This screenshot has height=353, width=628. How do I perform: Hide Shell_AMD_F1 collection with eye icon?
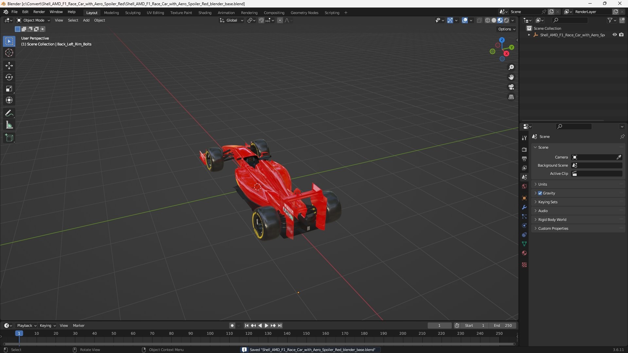tap(615, 35)
